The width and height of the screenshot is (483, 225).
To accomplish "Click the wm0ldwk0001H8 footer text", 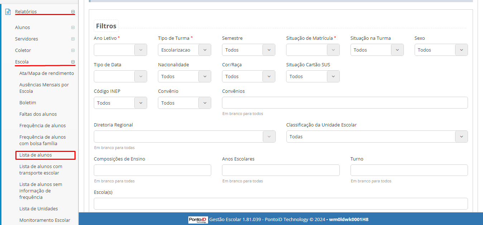I will click(349, 220).
